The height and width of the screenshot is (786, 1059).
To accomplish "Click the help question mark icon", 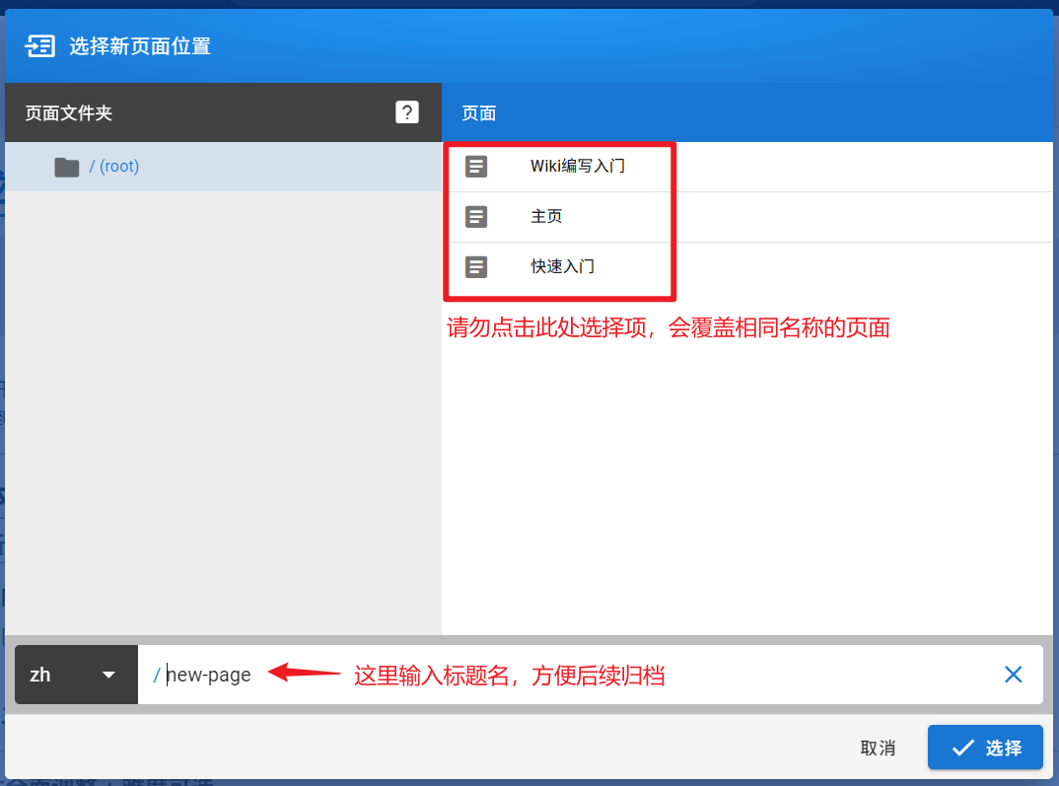I will coord(406,112).
